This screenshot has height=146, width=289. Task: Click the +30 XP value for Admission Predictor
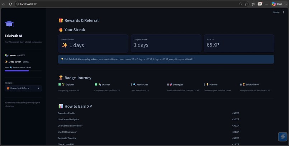coord(236,126)
